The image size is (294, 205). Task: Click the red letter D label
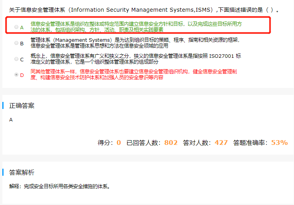click(x=22, y=75)
